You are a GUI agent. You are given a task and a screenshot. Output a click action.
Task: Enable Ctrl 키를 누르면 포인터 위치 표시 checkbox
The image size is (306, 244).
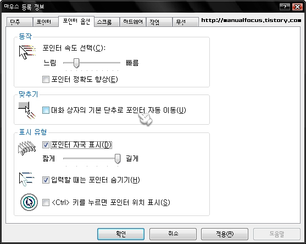point(46,202)
